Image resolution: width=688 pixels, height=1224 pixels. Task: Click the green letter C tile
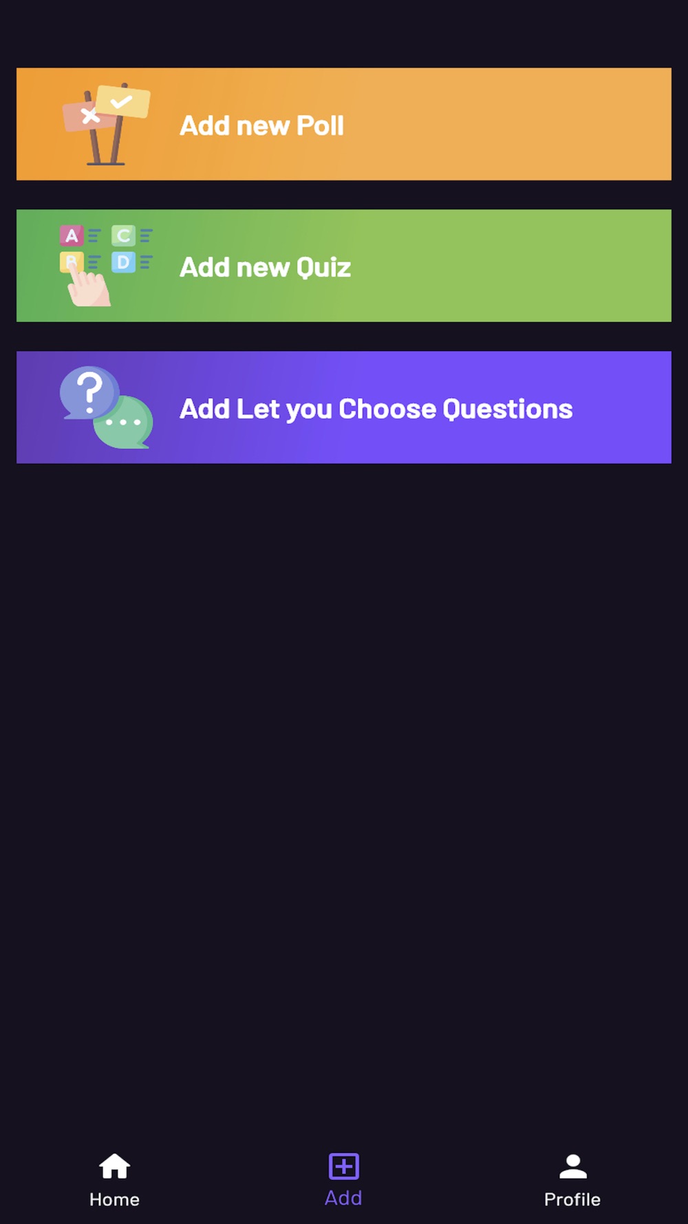tap(123, 236)
